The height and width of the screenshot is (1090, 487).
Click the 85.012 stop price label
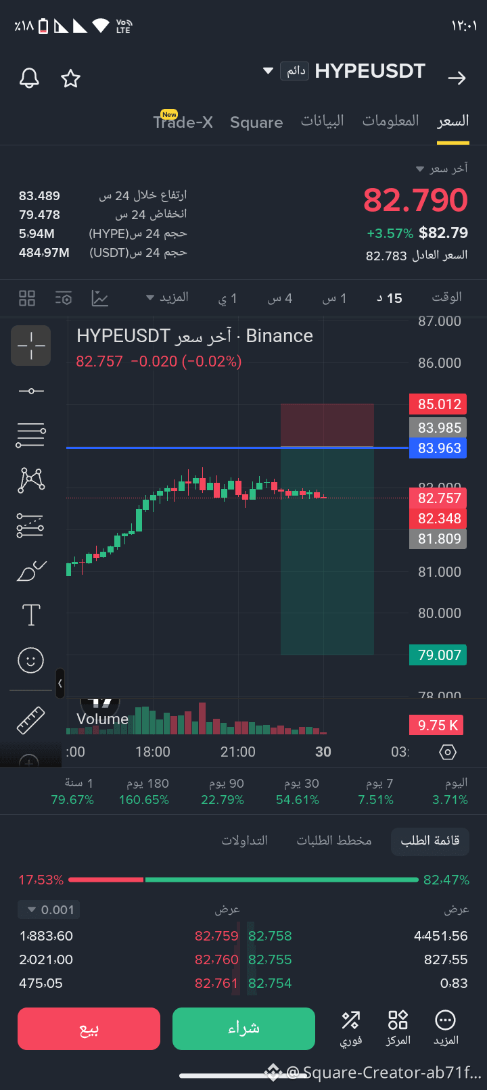point(438,404)
